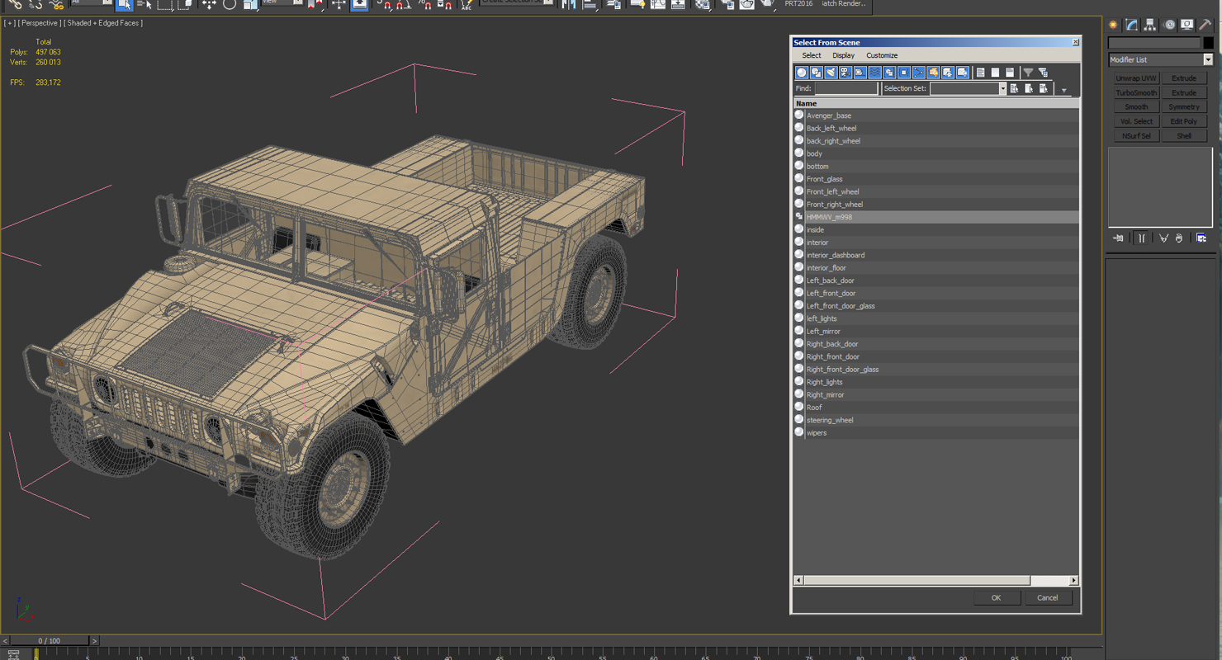Toggle Display Lights filter button
This screenshot has height=660, width=1222.
coord(831,73)
